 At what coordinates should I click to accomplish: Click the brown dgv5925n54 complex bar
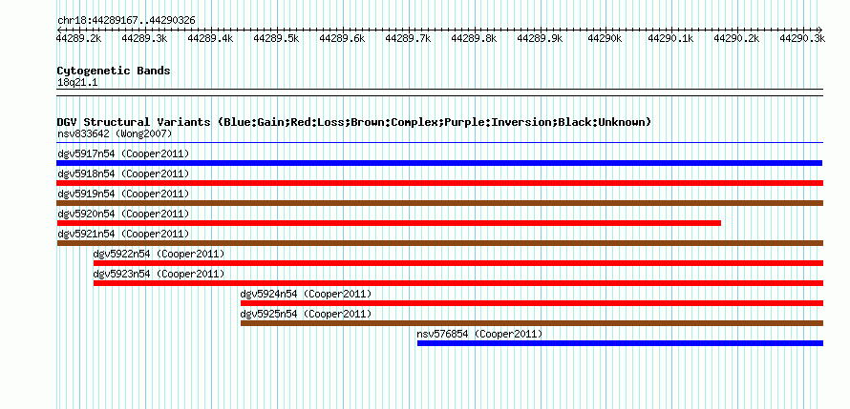click(532, 323)
